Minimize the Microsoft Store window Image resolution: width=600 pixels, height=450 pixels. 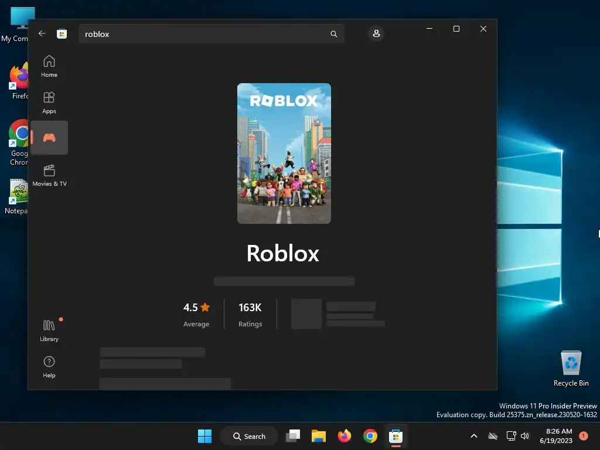point(429,29)
